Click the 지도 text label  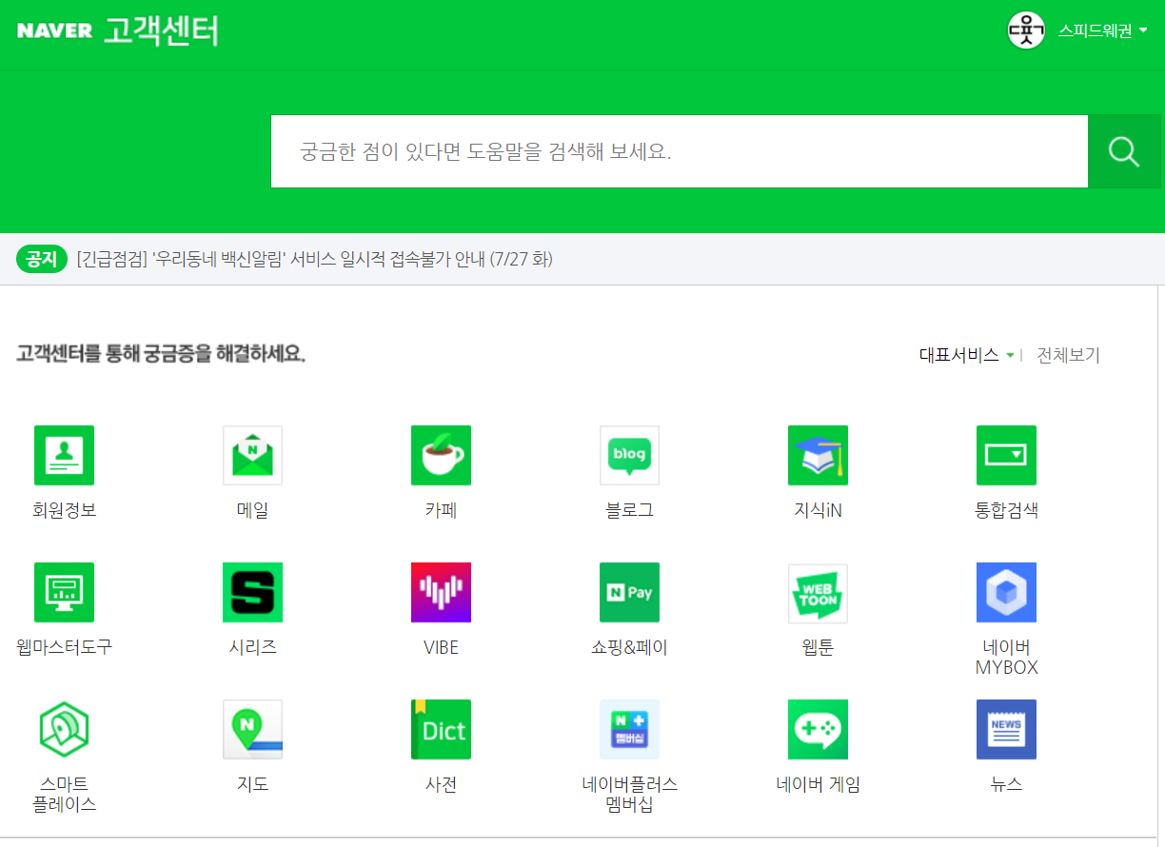252,784
